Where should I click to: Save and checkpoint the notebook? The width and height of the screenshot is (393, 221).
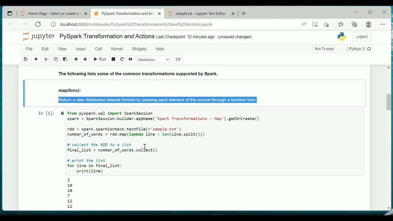point(26,59)
